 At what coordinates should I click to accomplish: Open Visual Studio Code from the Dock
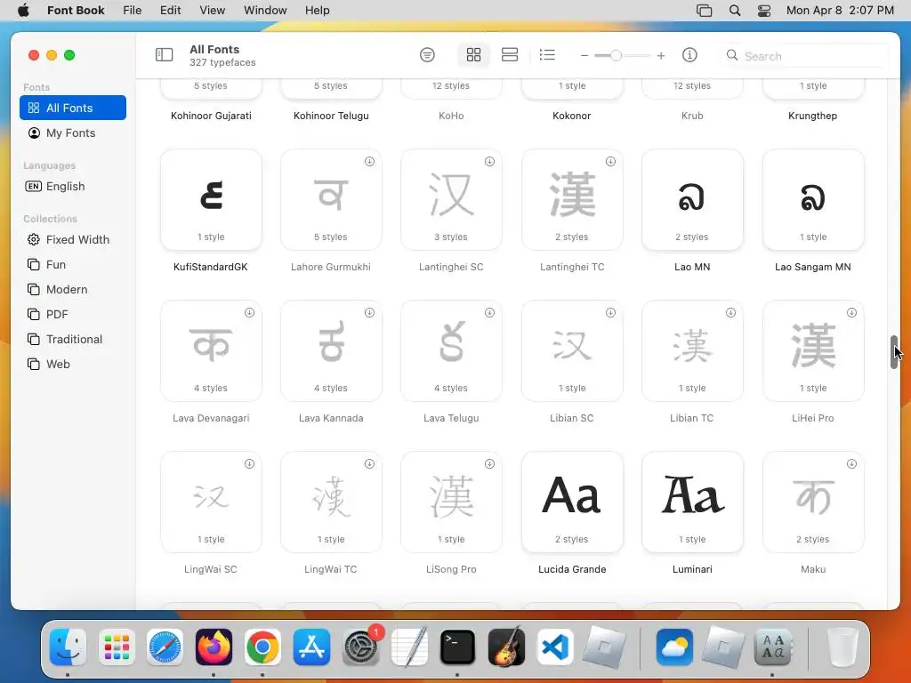pos(555,647)
